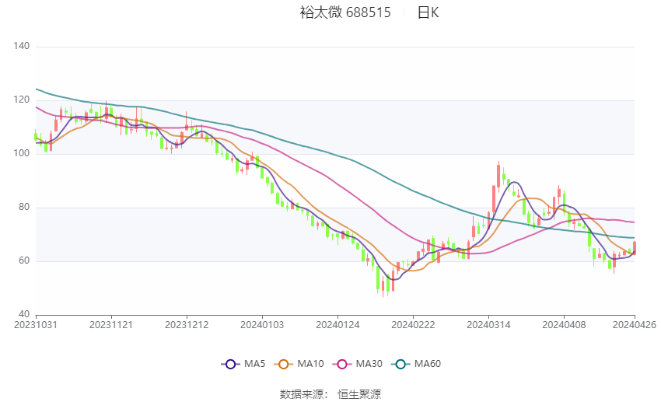The image size is (661, 402).
Task: Click the 80 price axis label
Action: (24, 208)
